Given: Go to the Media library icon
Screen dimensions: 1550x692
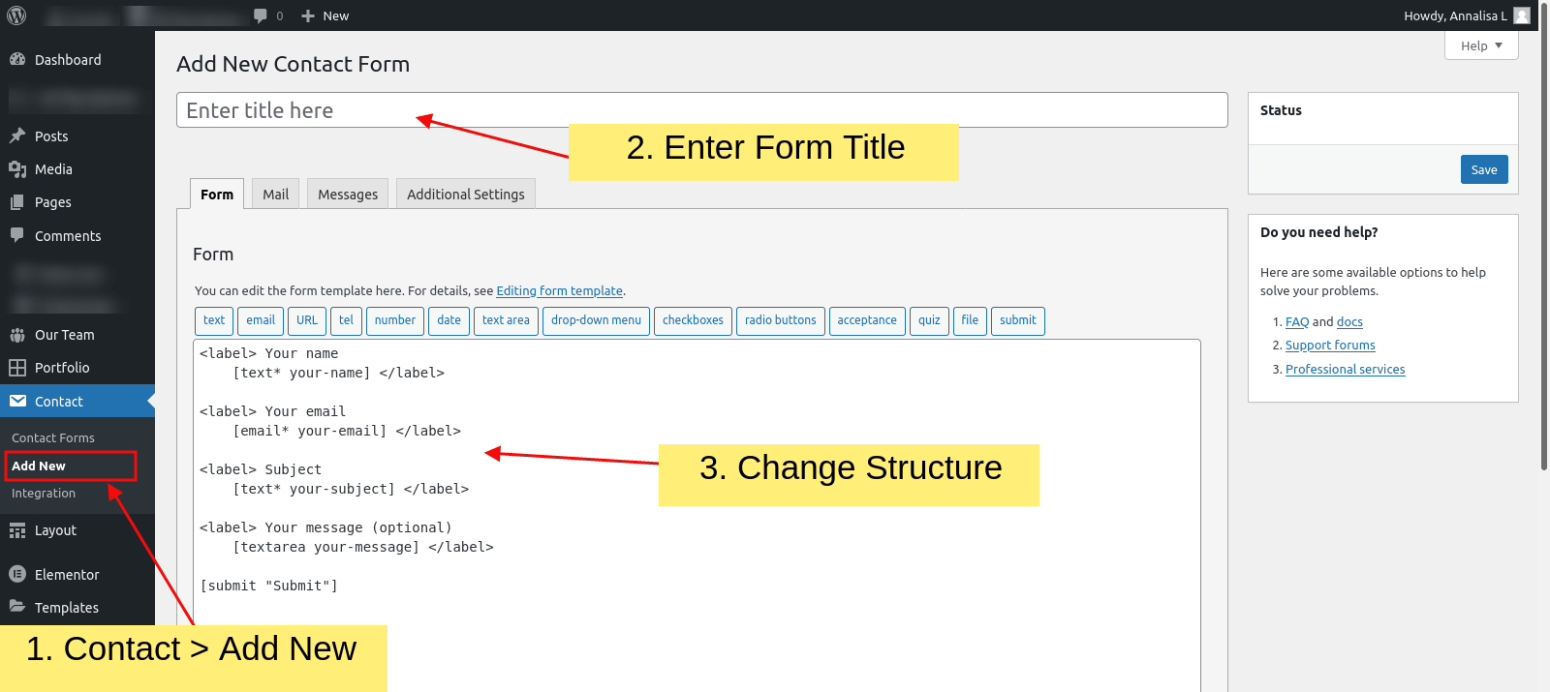Looking at the screenshot, I should click(x=17, y=169).
